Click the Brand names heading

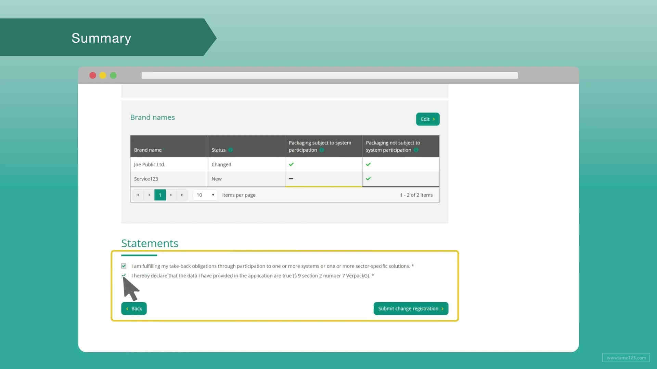click(x=152, y=117)
